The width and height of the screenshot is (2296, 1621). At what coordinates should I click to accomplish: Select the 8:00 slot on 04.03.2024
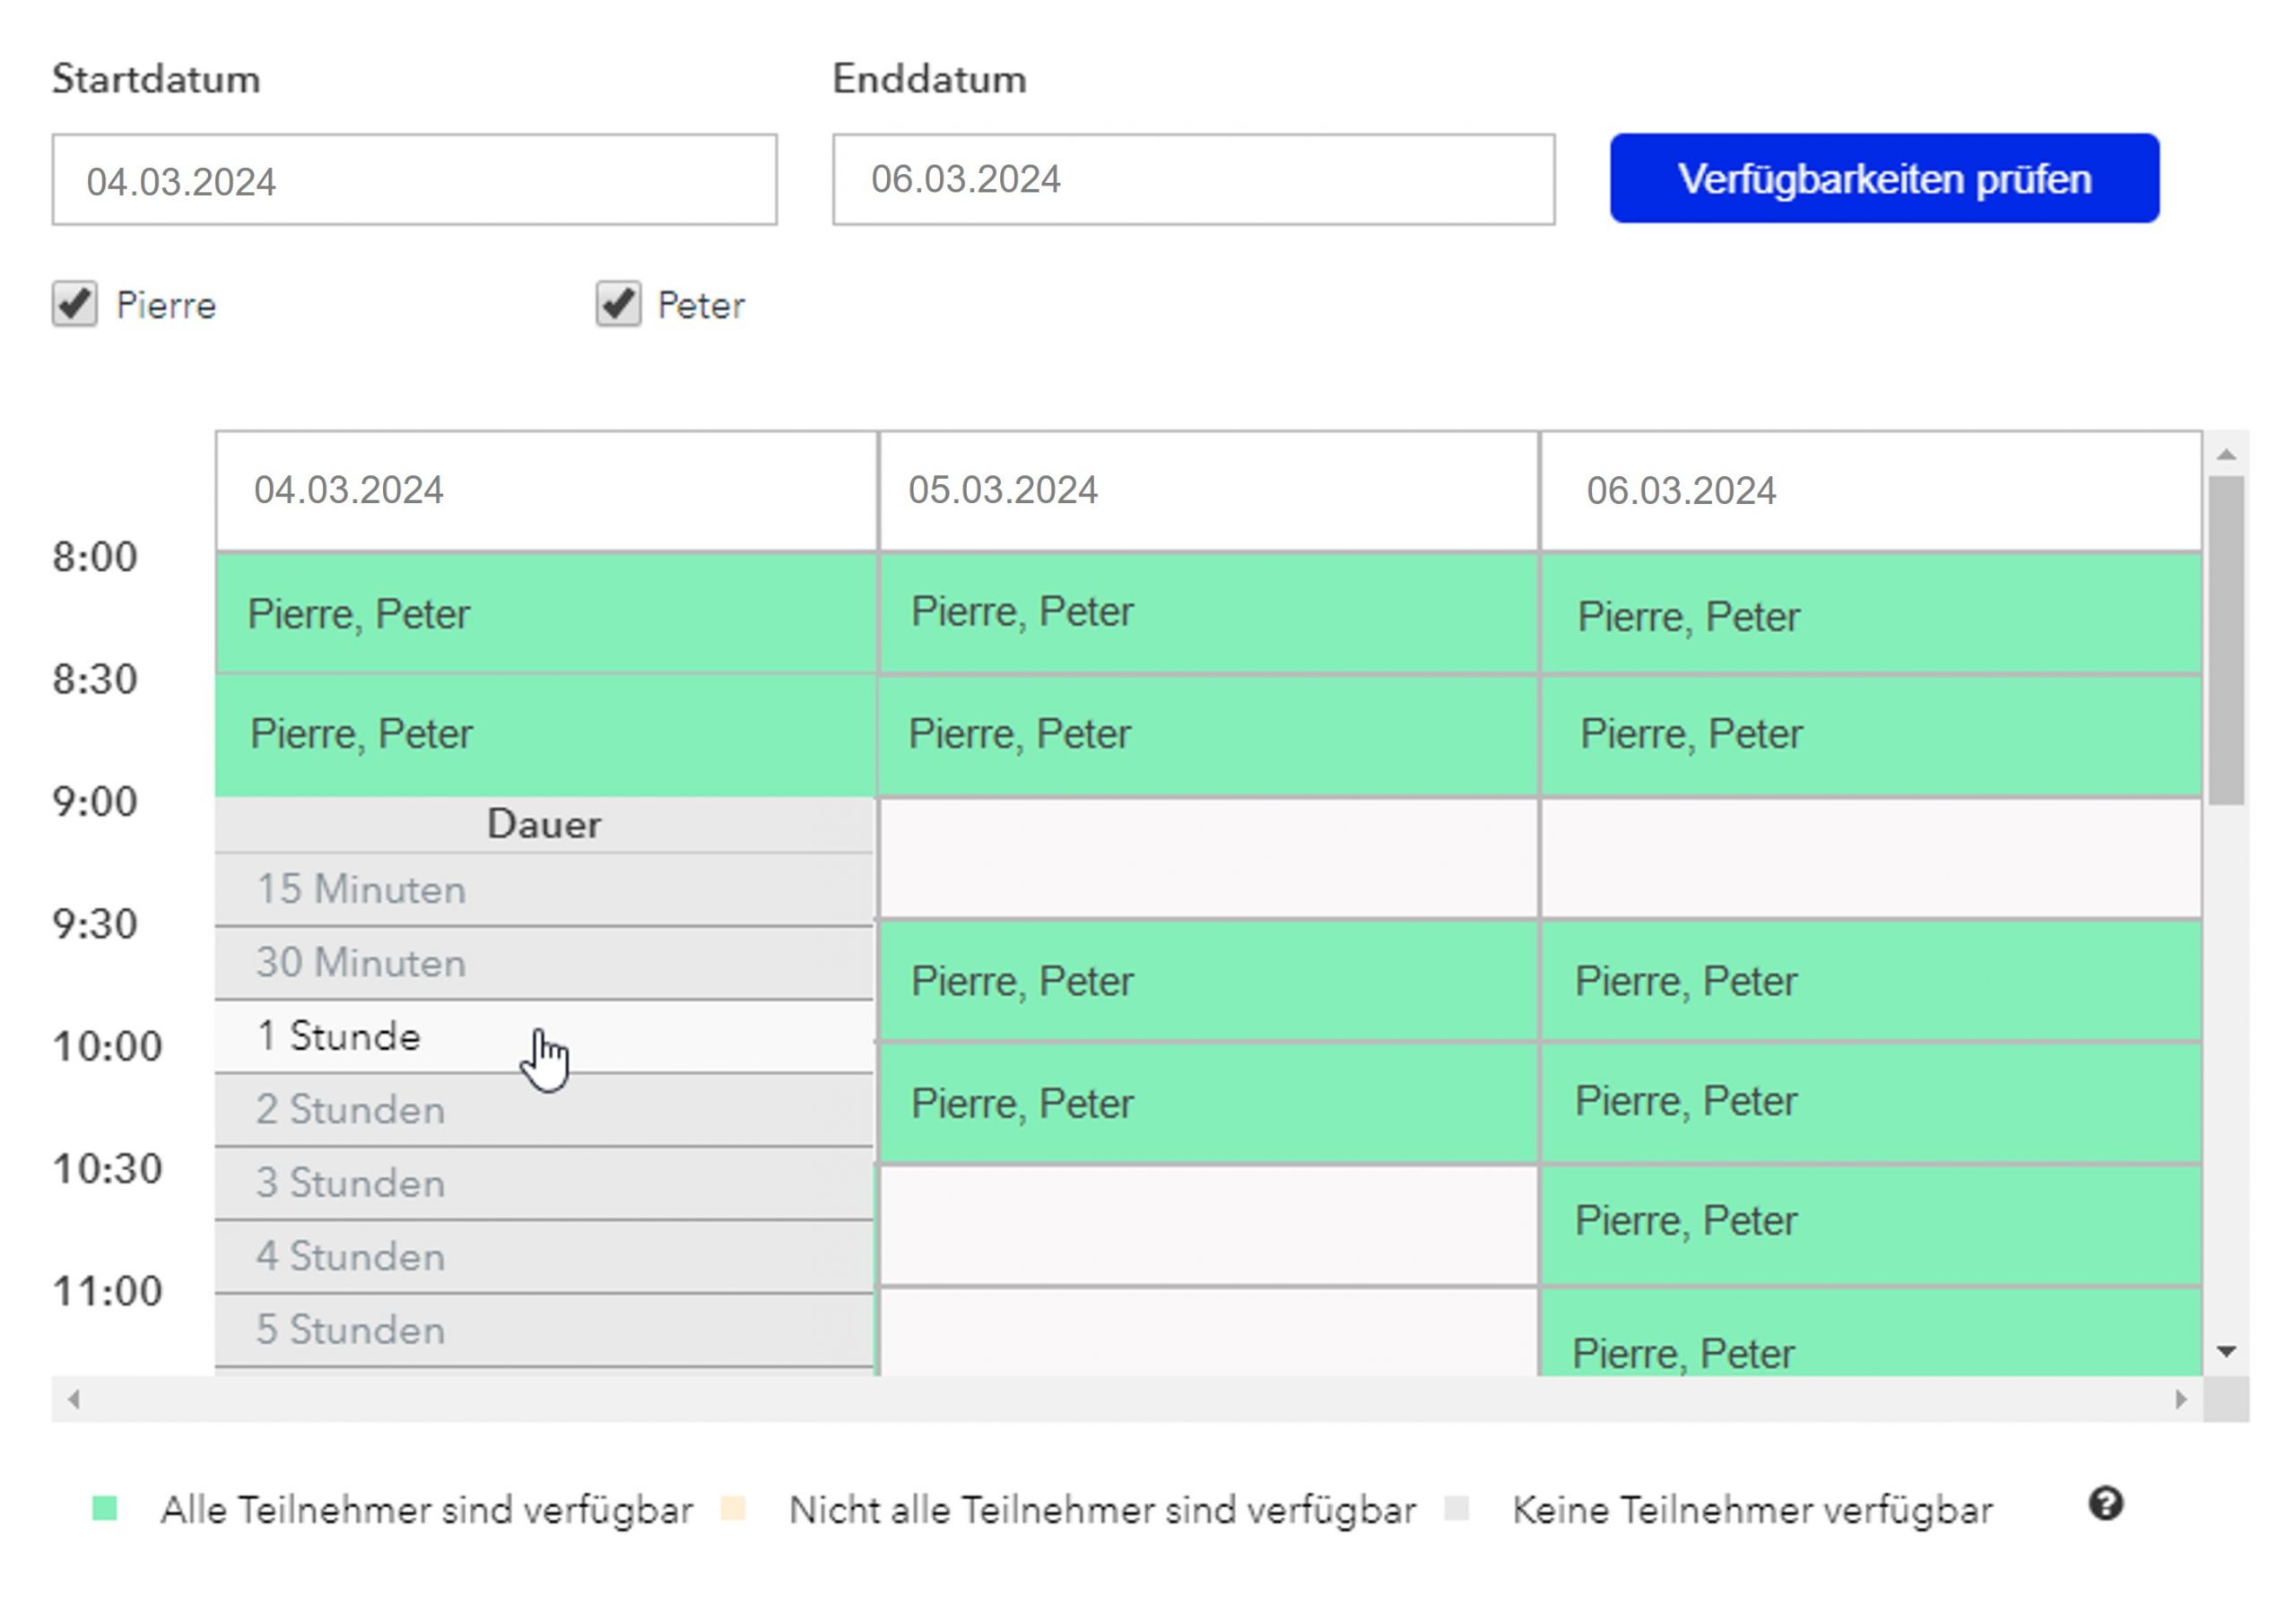pyautogui.click(x=546, y=613)
